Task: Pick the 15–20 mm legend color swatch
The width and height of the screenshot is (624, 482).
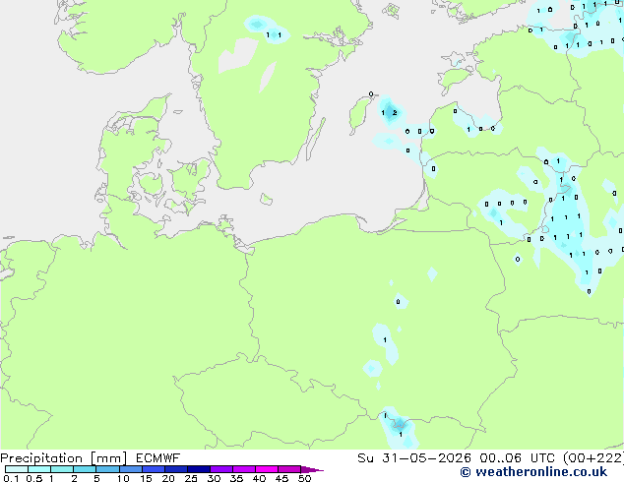Action: click(x=153, y=469)
